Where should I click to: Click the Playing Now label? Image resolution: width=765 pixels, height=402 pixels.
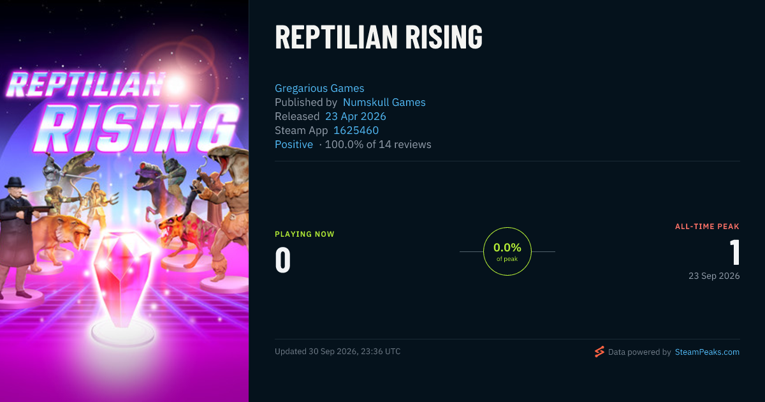[x=305, y=234]
